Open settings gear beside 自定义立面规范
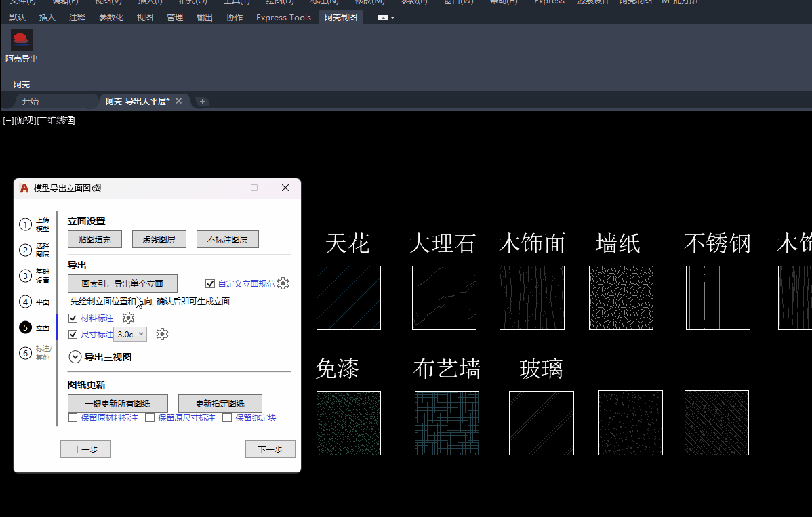812x517 pixels. point(283,283)
